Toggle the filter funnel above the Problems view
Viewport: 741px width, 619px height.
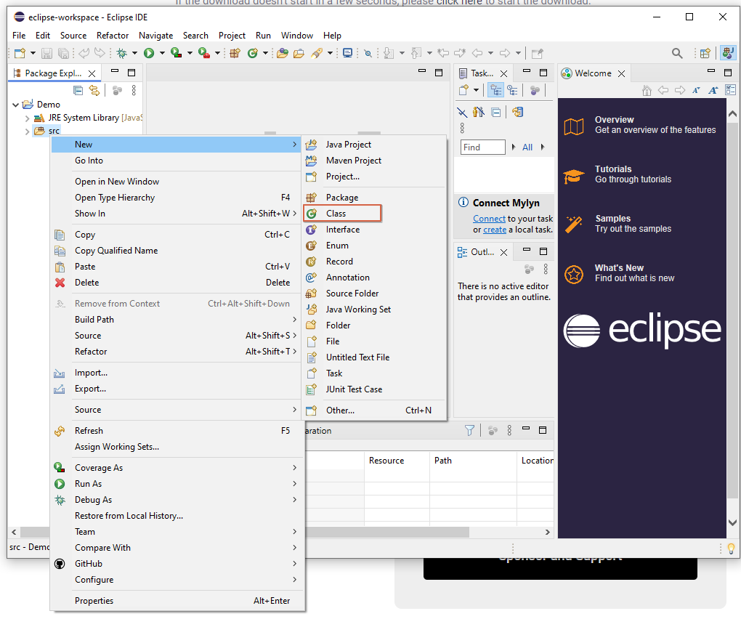click(x=469, y=430)
